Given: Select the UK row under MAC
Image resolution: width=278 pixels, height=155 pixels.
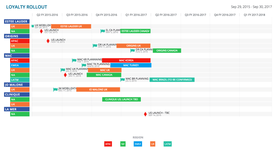Looking at the screenshot, I should point(20,70).
